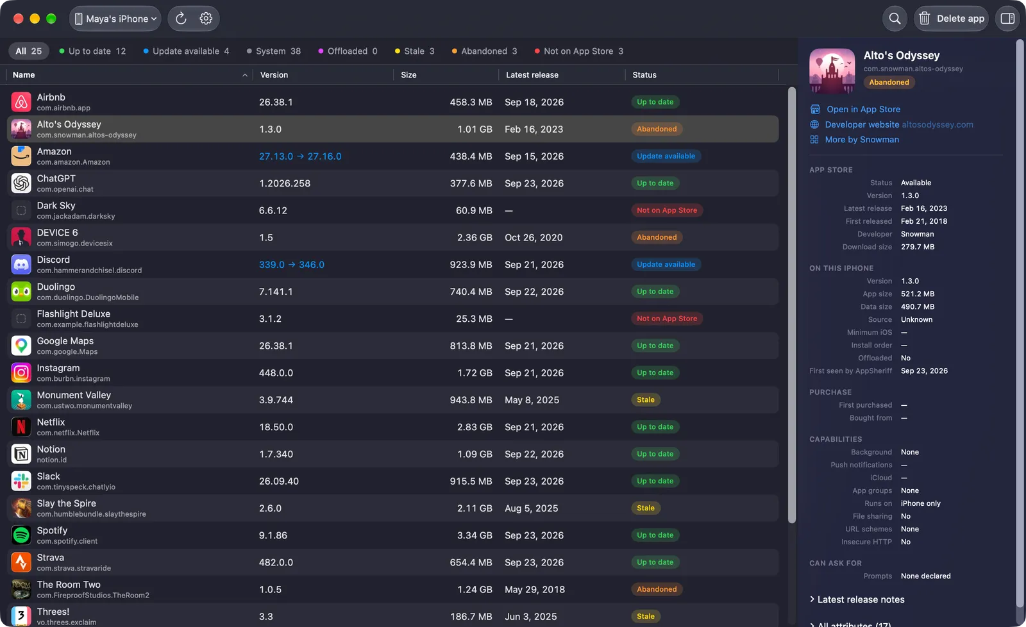Screen dimensions: 1026x627
Task: Filter by Stale 3
Action: 415,51
